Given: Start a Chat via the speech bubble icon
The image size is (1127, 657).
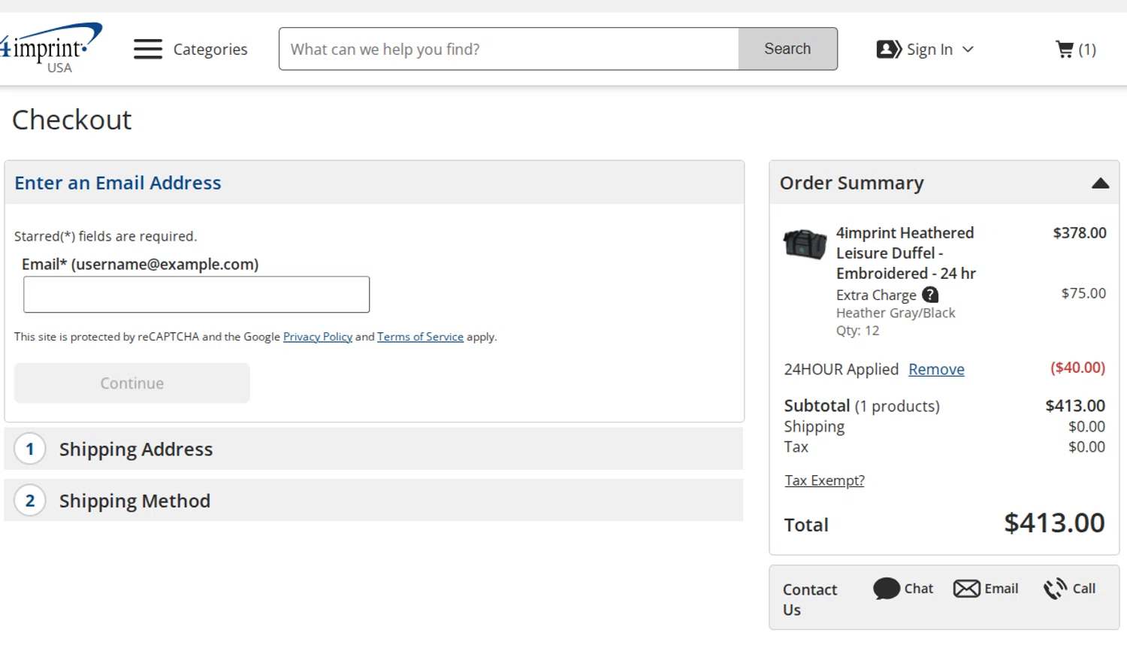Looking at the screenshot, I should click(x=887, y=589).
